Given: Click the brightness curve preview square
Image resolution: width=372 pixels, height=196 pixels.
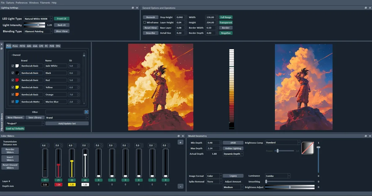Looking at the screenshot, I should coord(308,148).
